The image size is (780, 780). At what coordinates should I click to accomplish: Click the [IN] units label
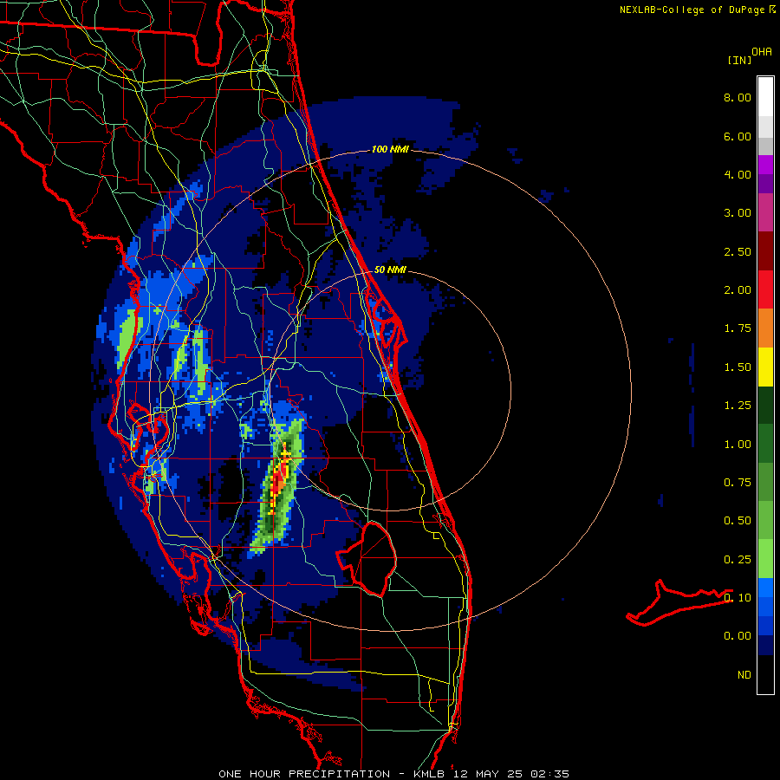740,60
